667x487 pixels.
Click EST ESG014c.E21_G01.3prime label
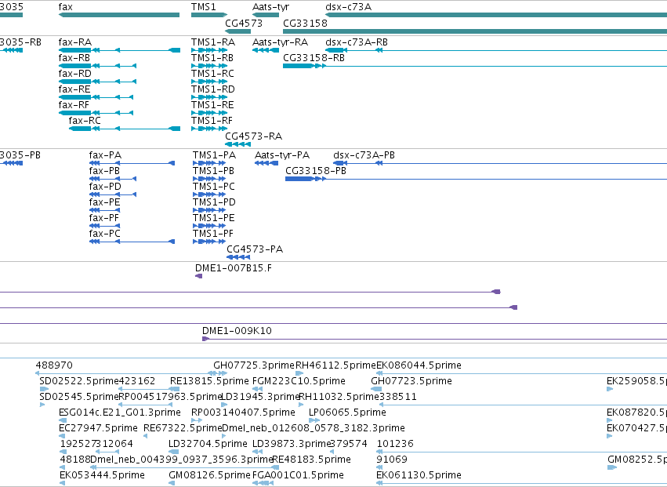pyautogui.click(x=120, y=412)
